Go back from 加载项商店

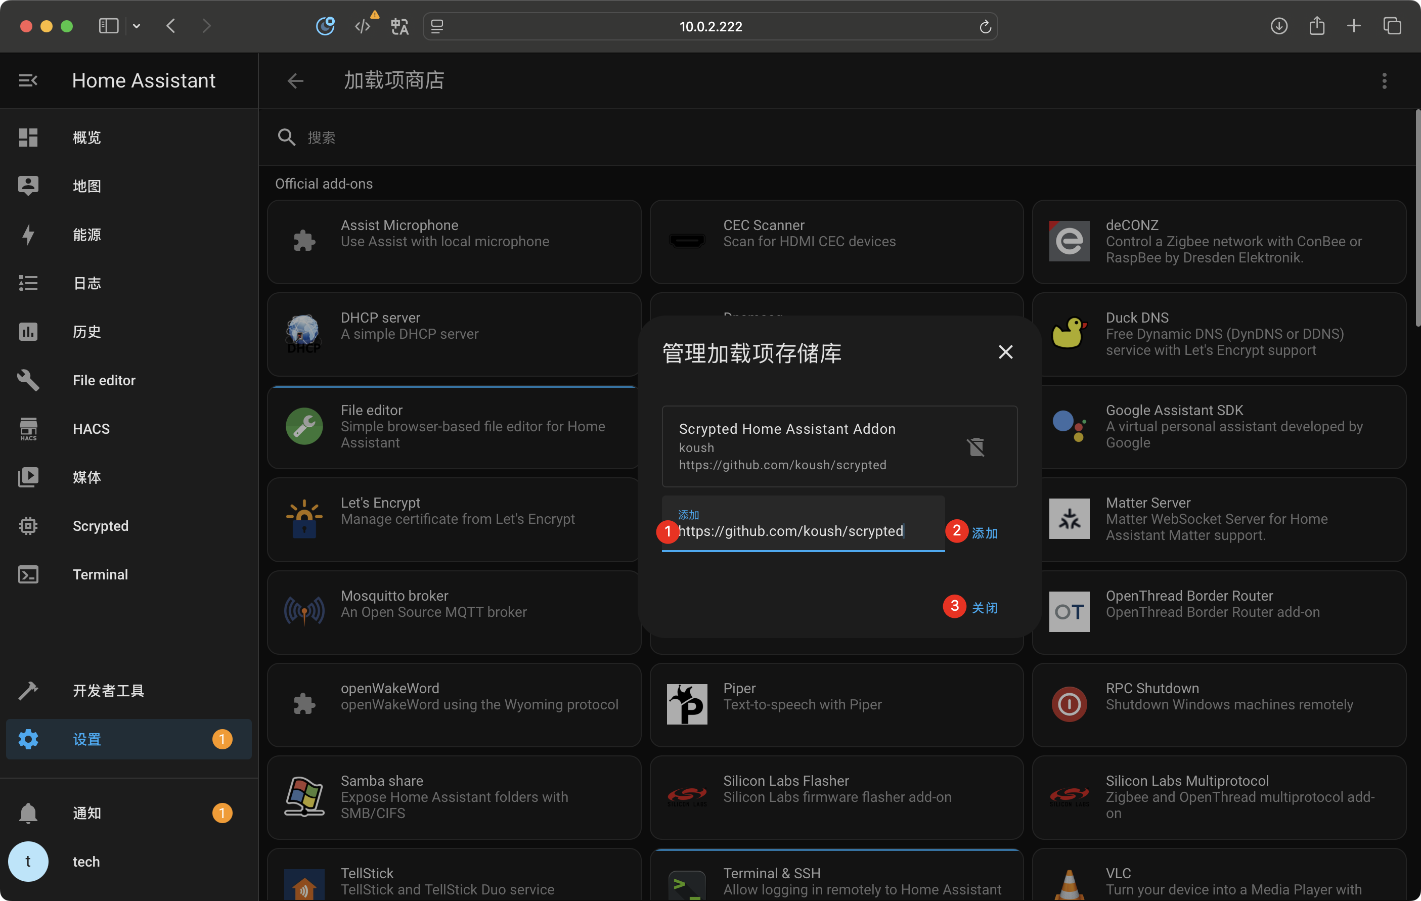click(x=295, y=80)
